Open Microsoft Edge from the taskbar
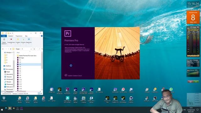201x113 pixels. (x=6, y=108)
